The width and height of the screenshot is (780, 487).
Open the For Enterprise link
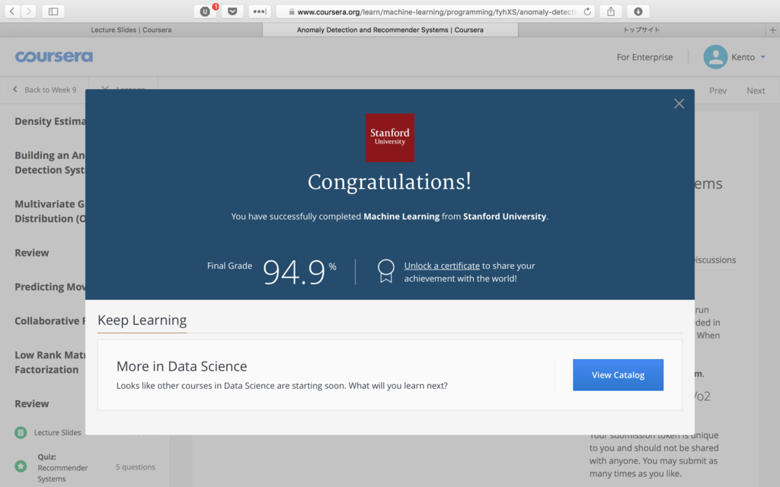tap(644, 57)
